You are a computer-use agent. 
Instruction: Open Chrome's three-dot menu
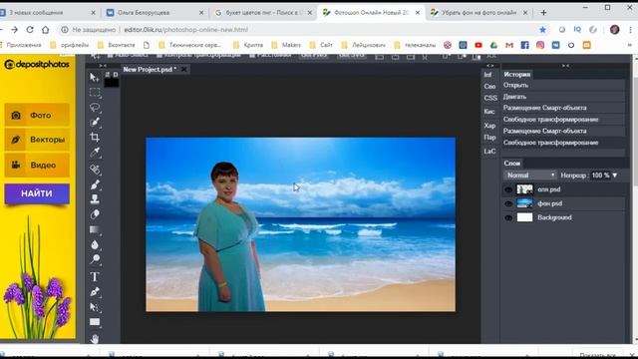point(631,30)
